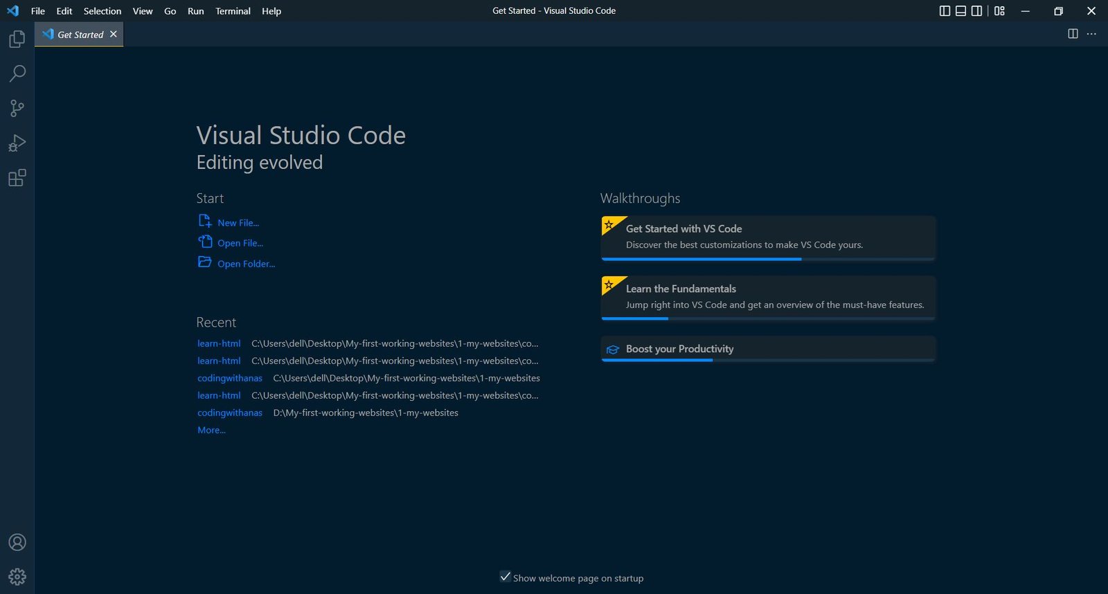Toggle primary side bar layout icon
Screen dimensions: 1108x594
pos(945,11)
